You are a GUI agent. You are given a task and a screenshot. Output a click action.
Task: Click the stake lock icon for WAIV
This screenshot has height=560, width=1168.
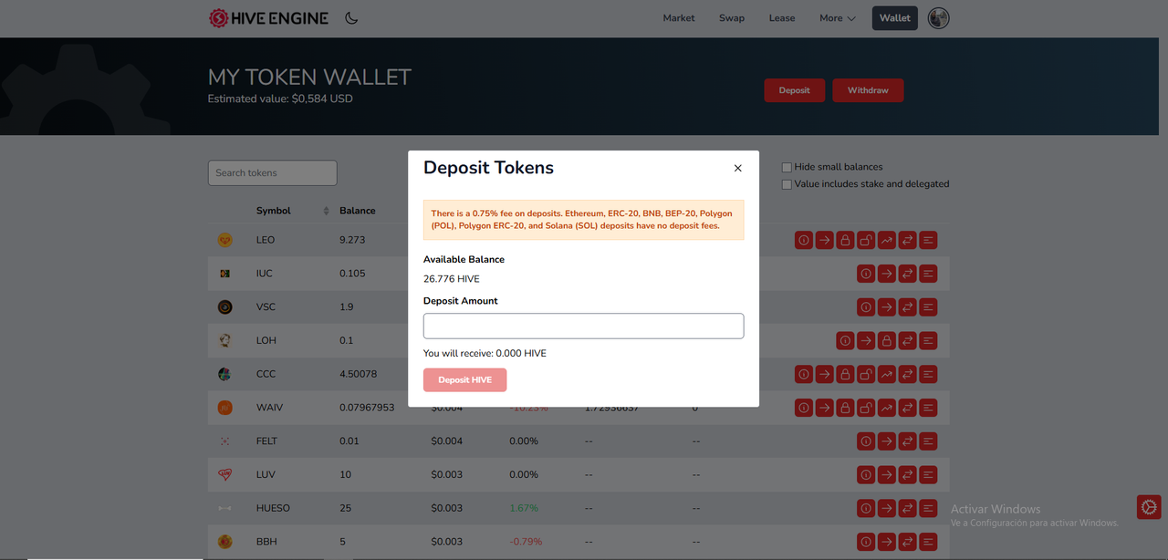point(845,408)
